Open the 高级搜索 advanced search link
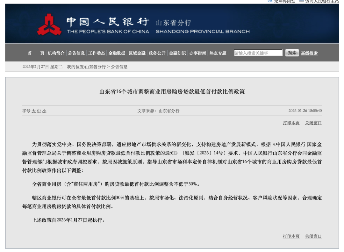344x252 pixels. pyautogui.click(x=309, y=53)
